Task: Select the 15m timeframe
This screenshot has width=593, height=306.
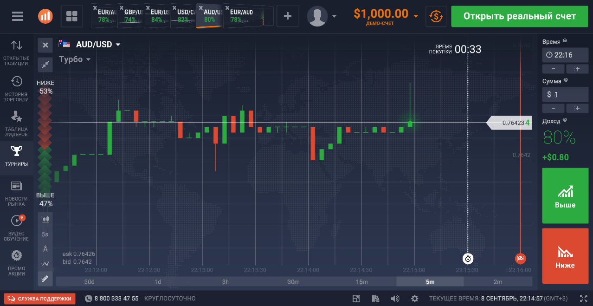Action: [361, 282]
